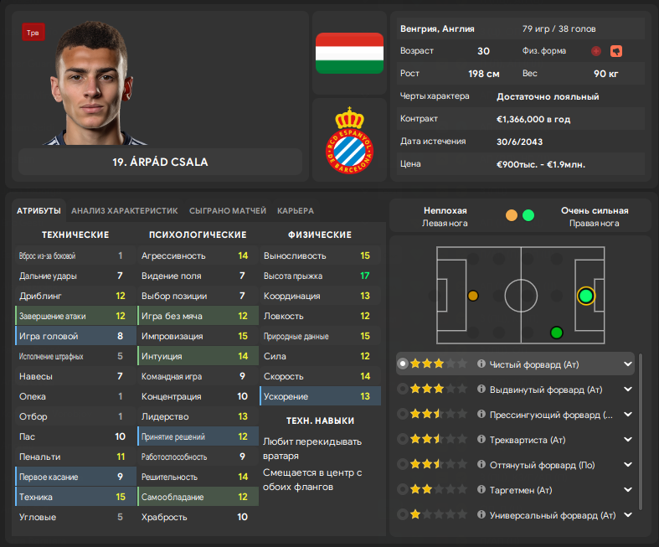Click info icon beside Треквартиста

[x=481, y=440]
